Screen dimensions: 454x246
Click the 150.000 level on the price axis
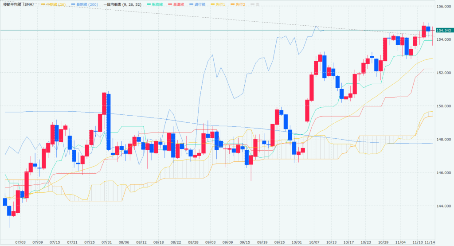444,106
